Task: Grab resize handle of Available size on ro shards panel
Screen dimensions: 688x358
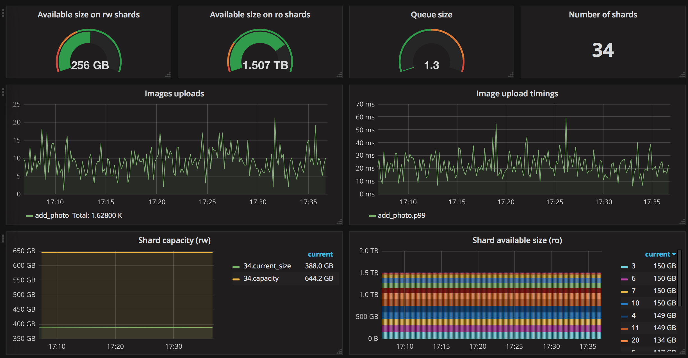Action: (340, 75)
